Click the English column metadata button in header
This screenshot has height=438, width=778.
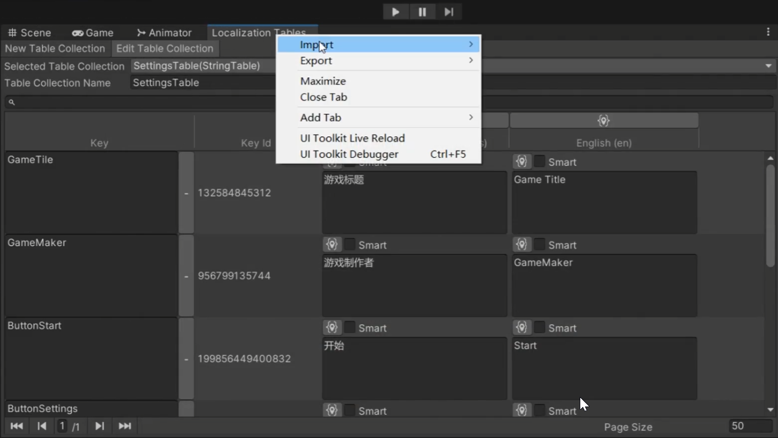tap(604, 121)
